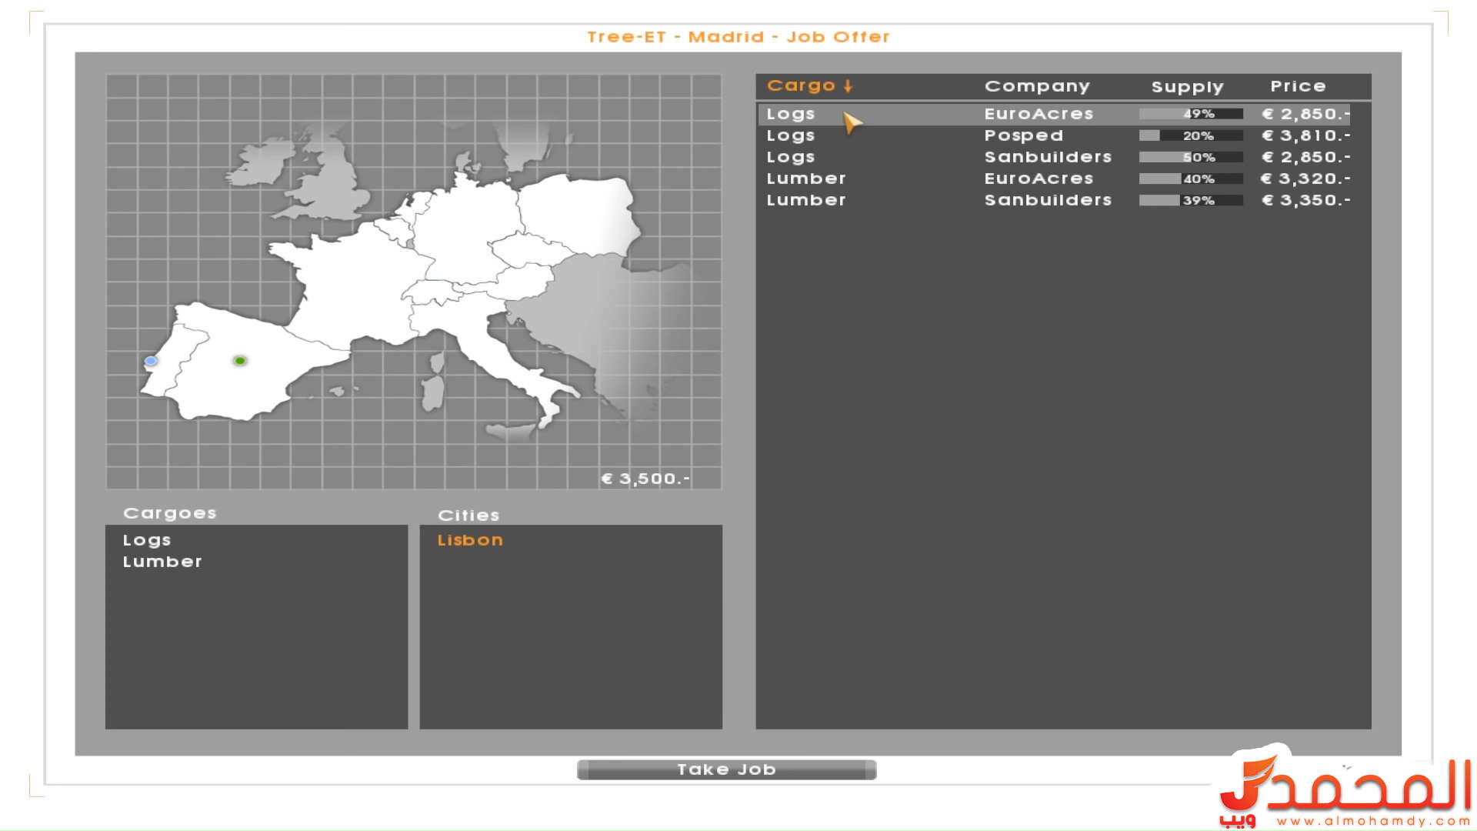Click the € 3,500 price on map
Viewport: 1477px width, 831px height.
point(645,479)
